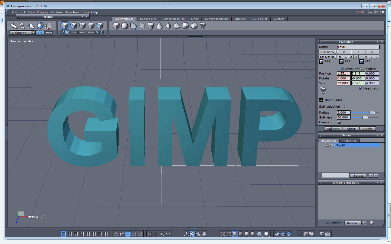Click the Abort button
The image size is (391, 244).
point(351,129)
